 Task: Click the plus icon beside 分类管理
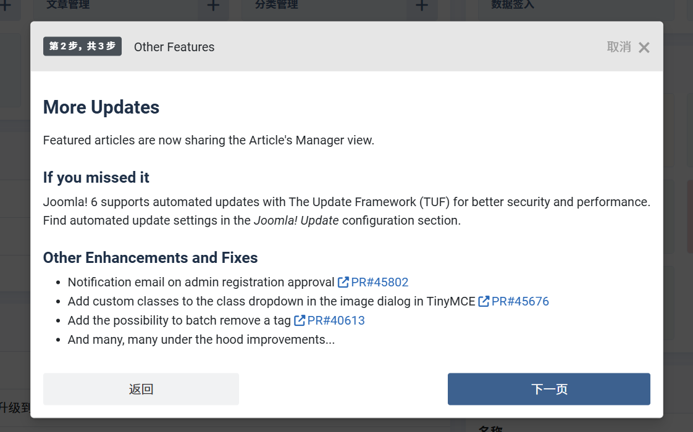tap(422, 6)
